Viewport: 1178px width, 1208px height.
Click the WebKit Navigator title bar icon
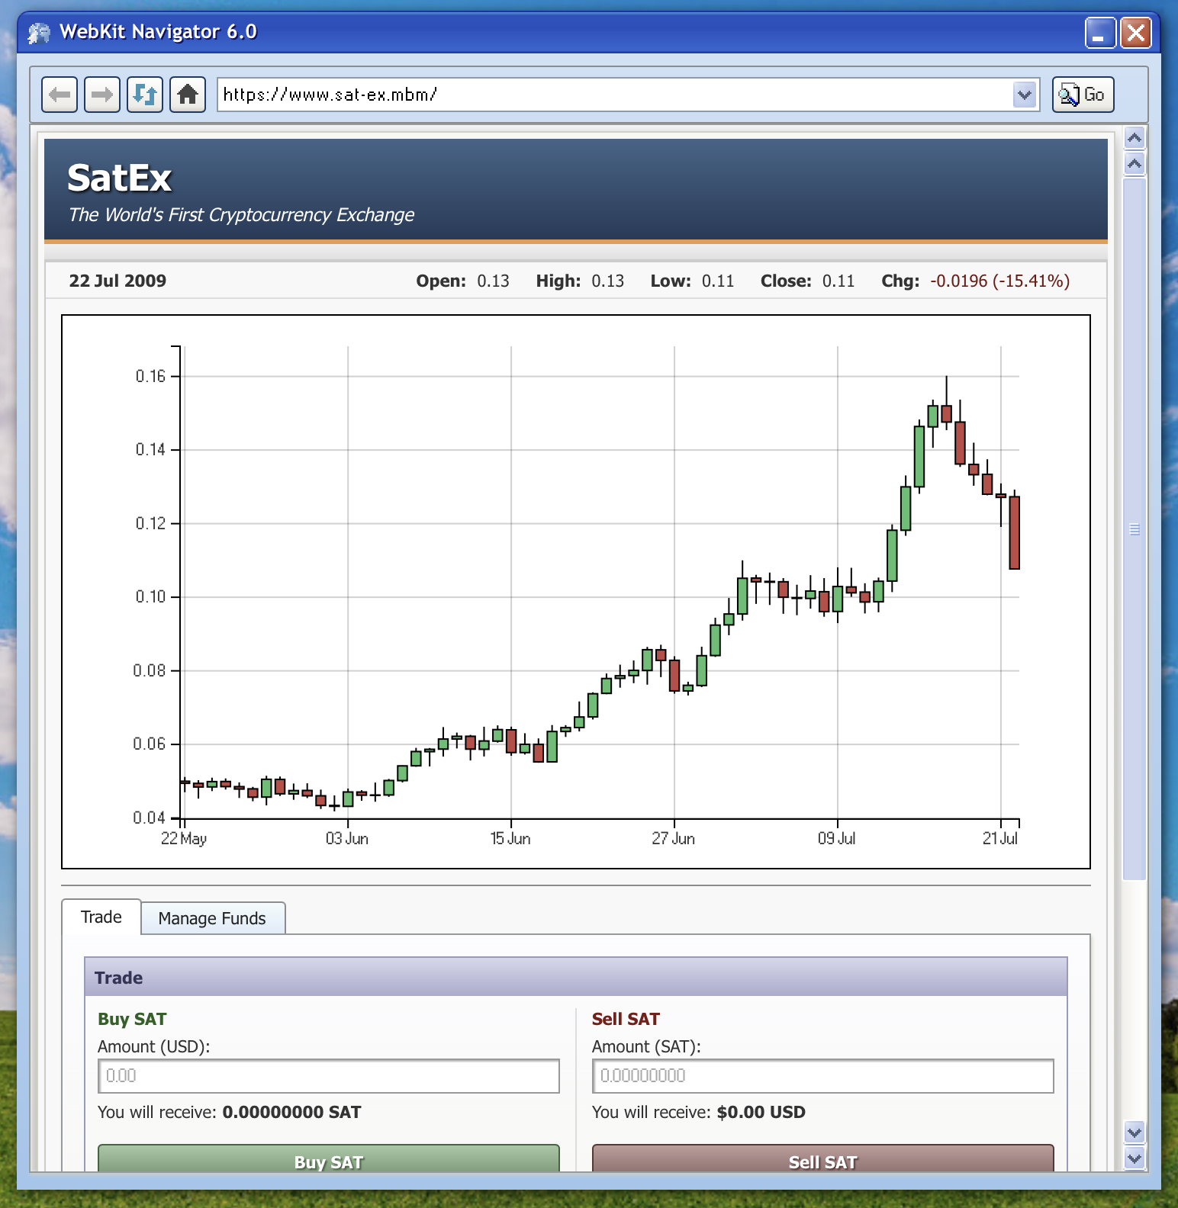pos(38,33)
